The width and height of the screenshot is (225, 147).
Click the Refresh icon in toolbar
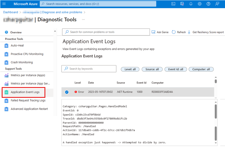pos(174,32)
